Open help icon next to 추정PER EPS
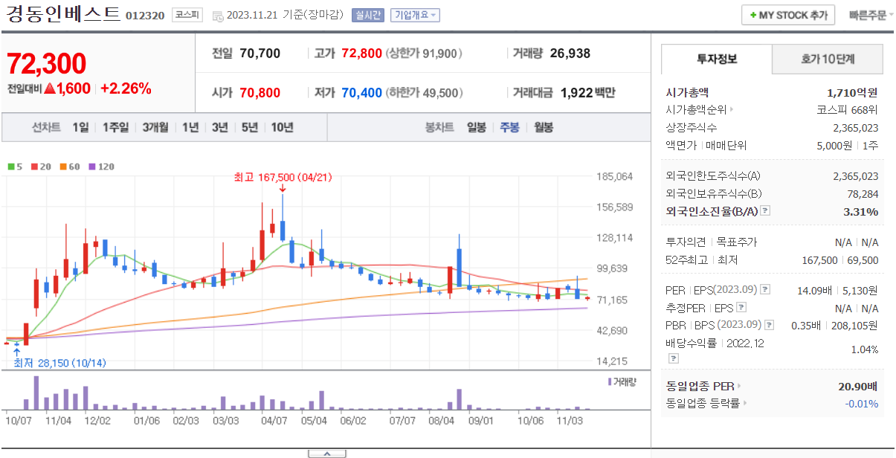896x458 pixels. [741, 307]
